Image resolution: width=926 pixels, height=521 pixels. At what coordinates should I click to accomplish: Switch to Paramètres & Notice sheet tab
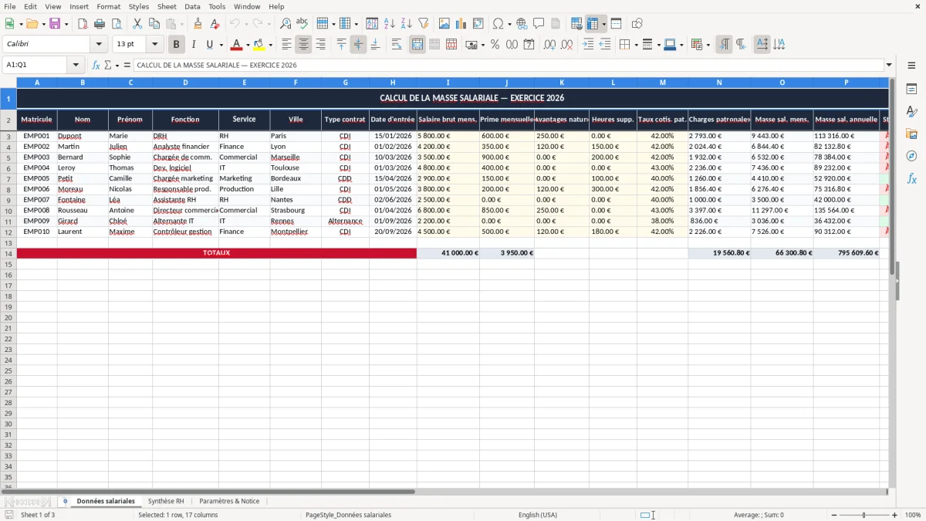(x=229, y=501)
